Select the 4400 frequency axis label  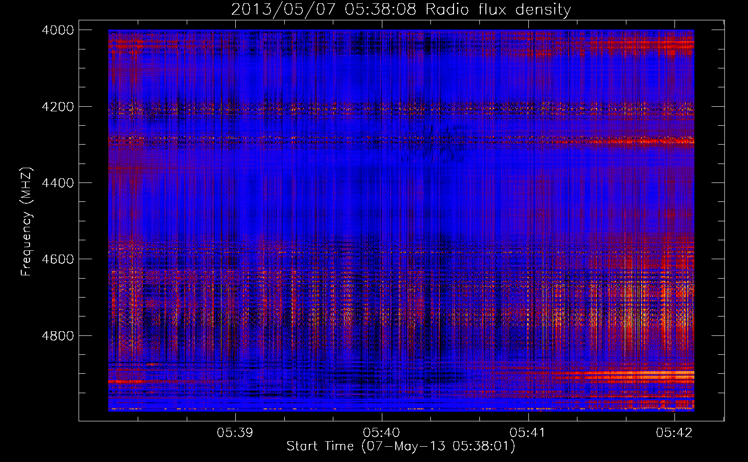pyautogui.click(x=58, y=183)
